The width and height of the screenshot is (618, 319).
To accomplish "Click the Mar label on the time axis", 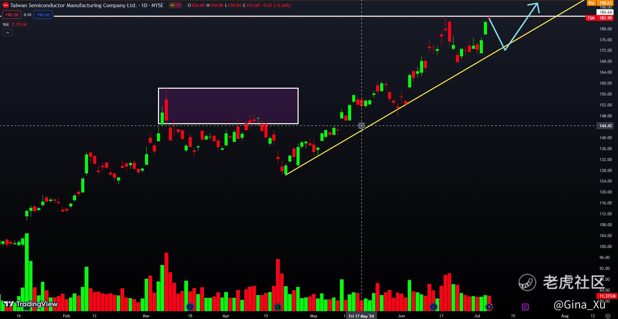I will tap(146, 316).
